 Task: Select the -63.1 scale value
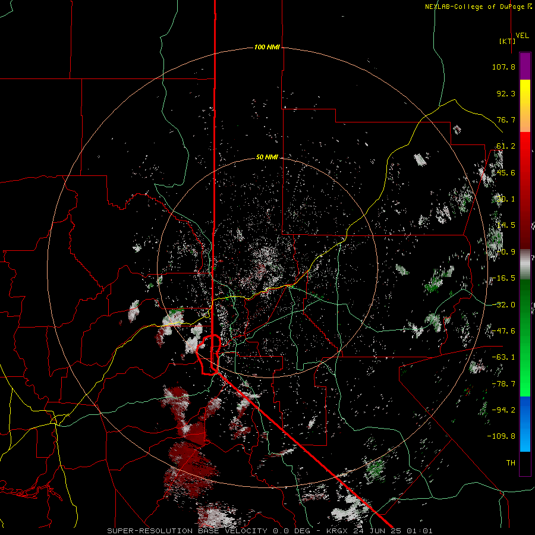coord(503,357)
